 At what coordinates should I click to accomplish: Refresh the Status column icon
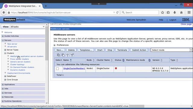pyautogui.click(x=123, y=60)
